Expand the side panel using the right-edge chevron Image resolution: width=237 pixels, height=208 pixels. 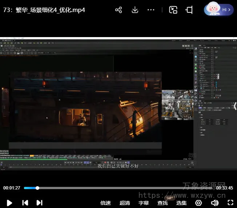pyautogui.click(x=234, y=105)
